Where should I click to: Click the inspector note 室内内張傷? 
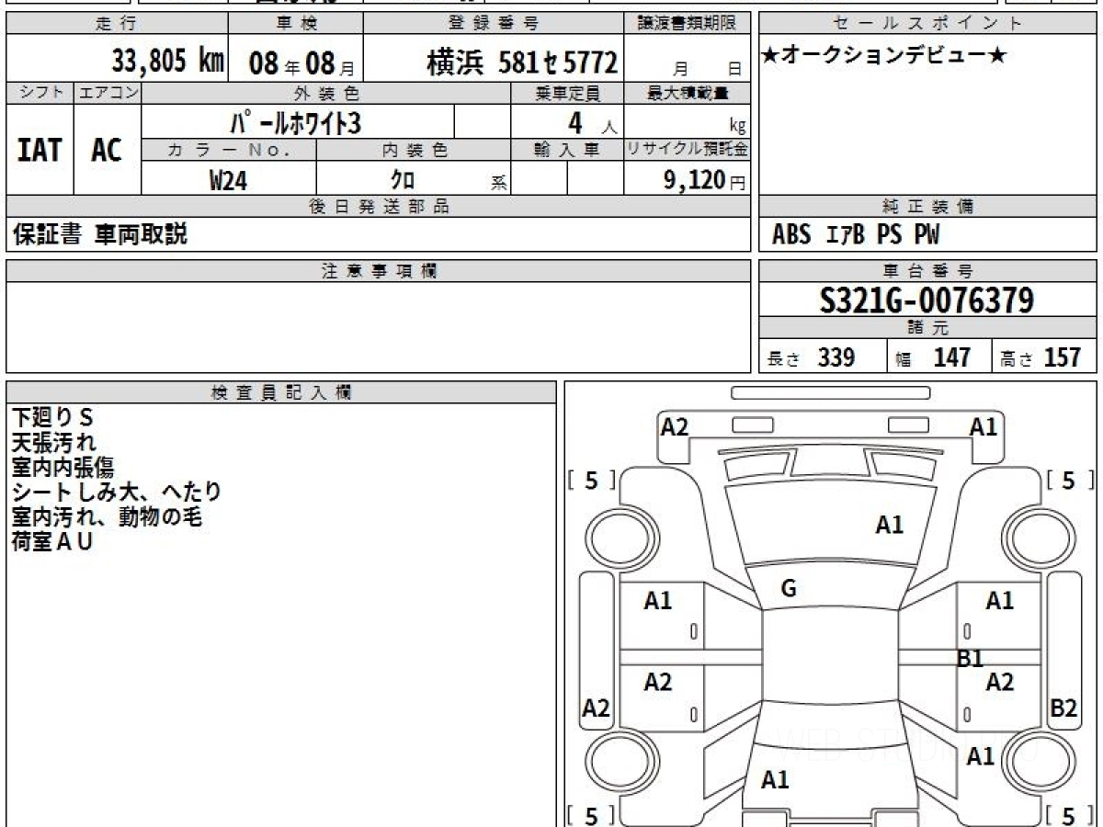63,468
